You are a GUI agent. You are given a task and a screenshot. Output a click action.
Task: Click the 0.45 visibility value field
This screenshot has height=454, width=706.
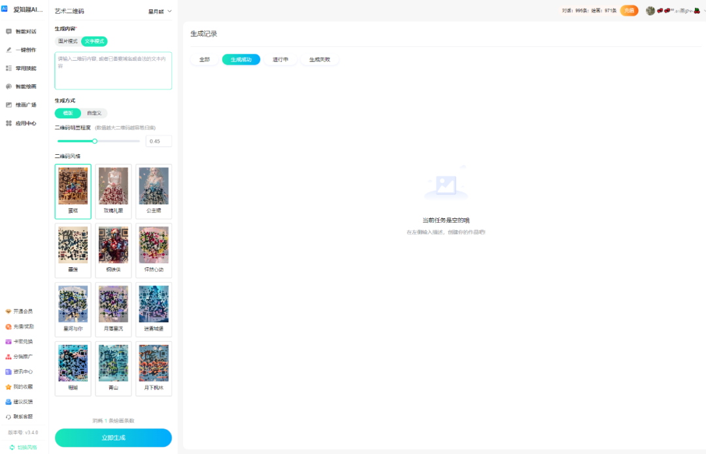click(158, 141)
